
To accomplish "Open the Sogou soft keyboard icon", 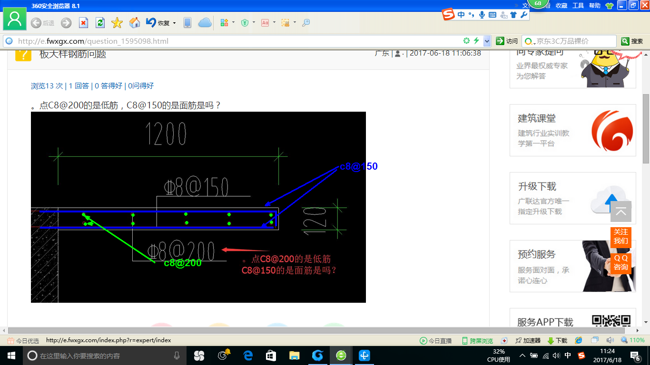I will coord(492,15).
